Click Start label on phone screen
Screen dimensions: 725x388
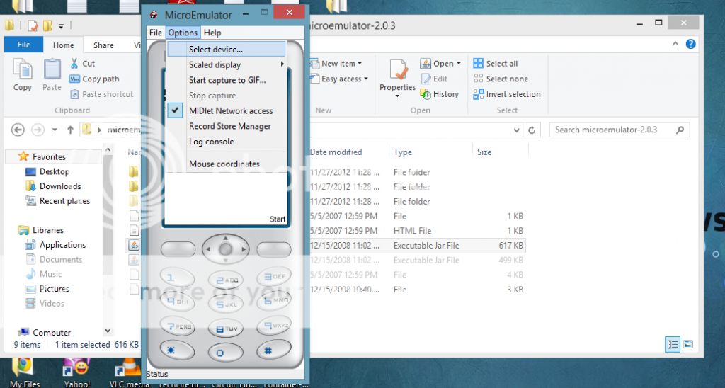click(278, 219)
